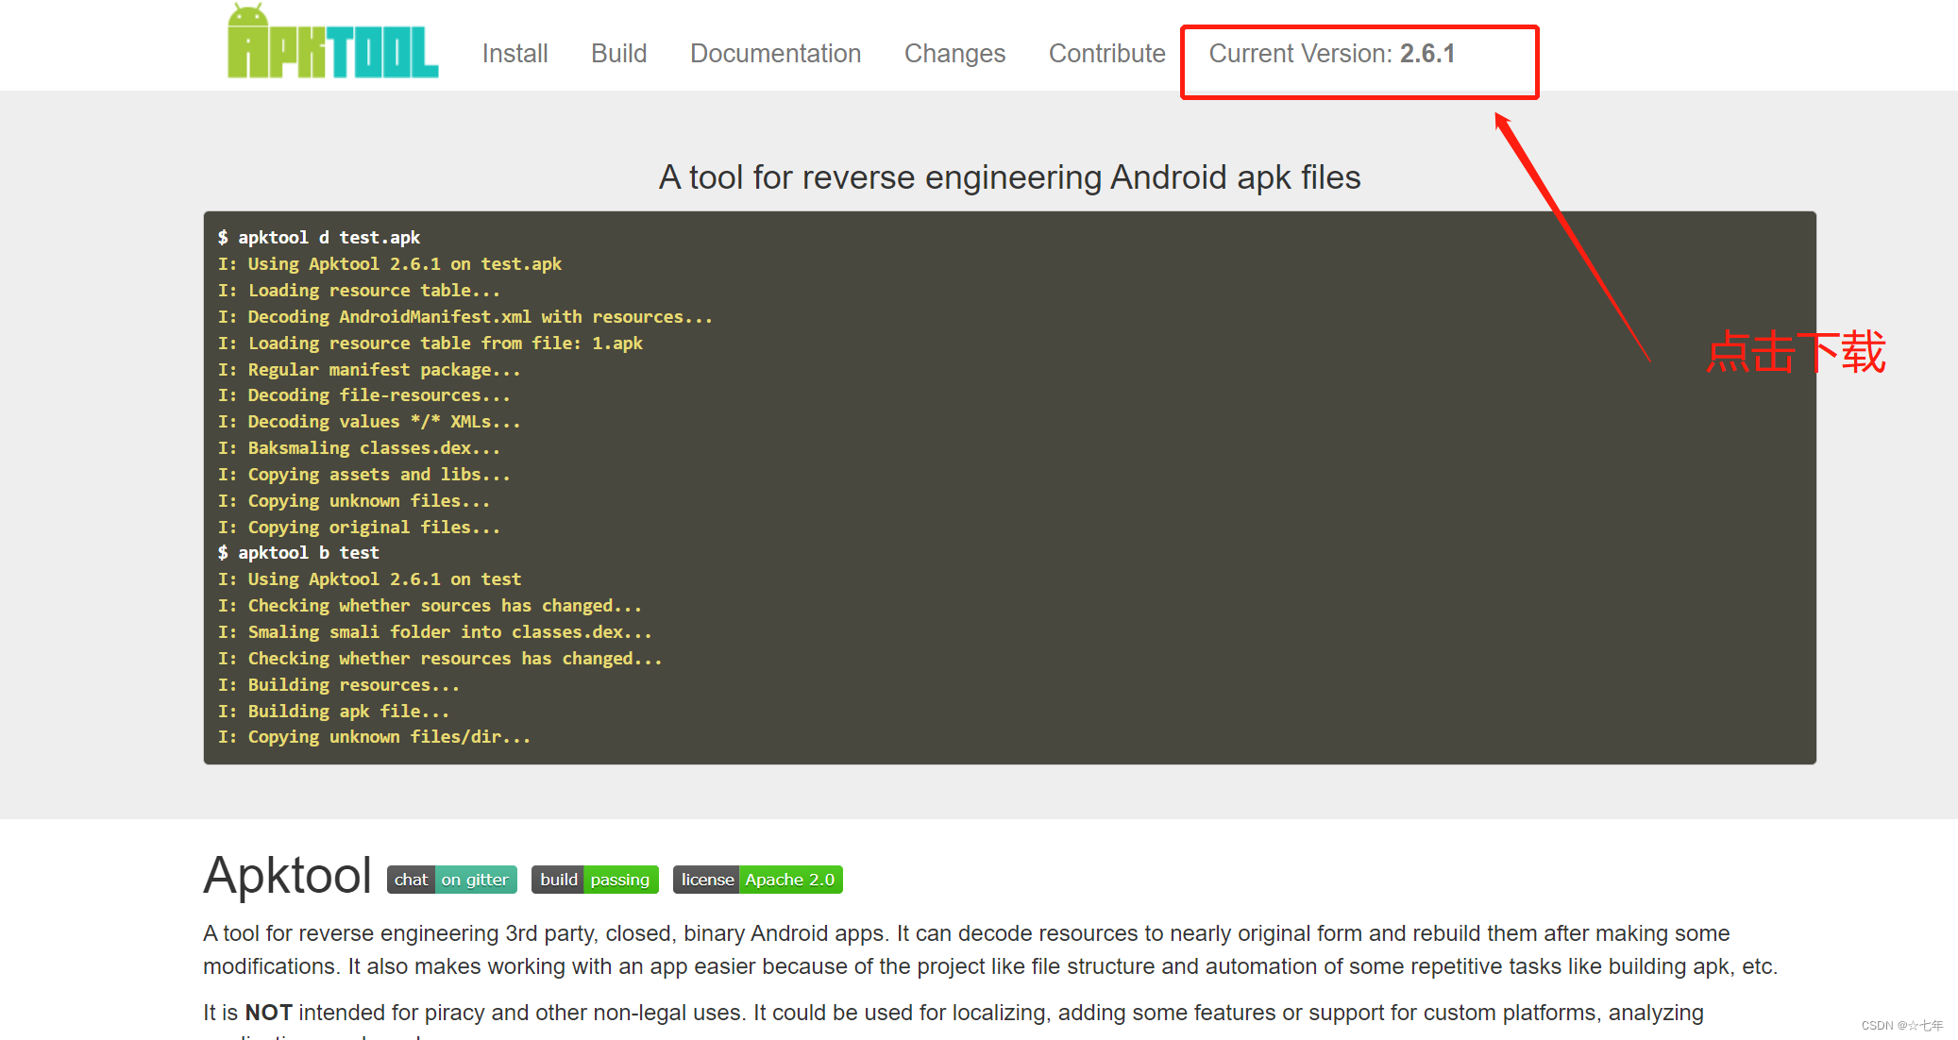This screenshot has width=1958, height=1040.
Task: Click Current Version 2.6.1 download link
Action: coord(1331,54)
